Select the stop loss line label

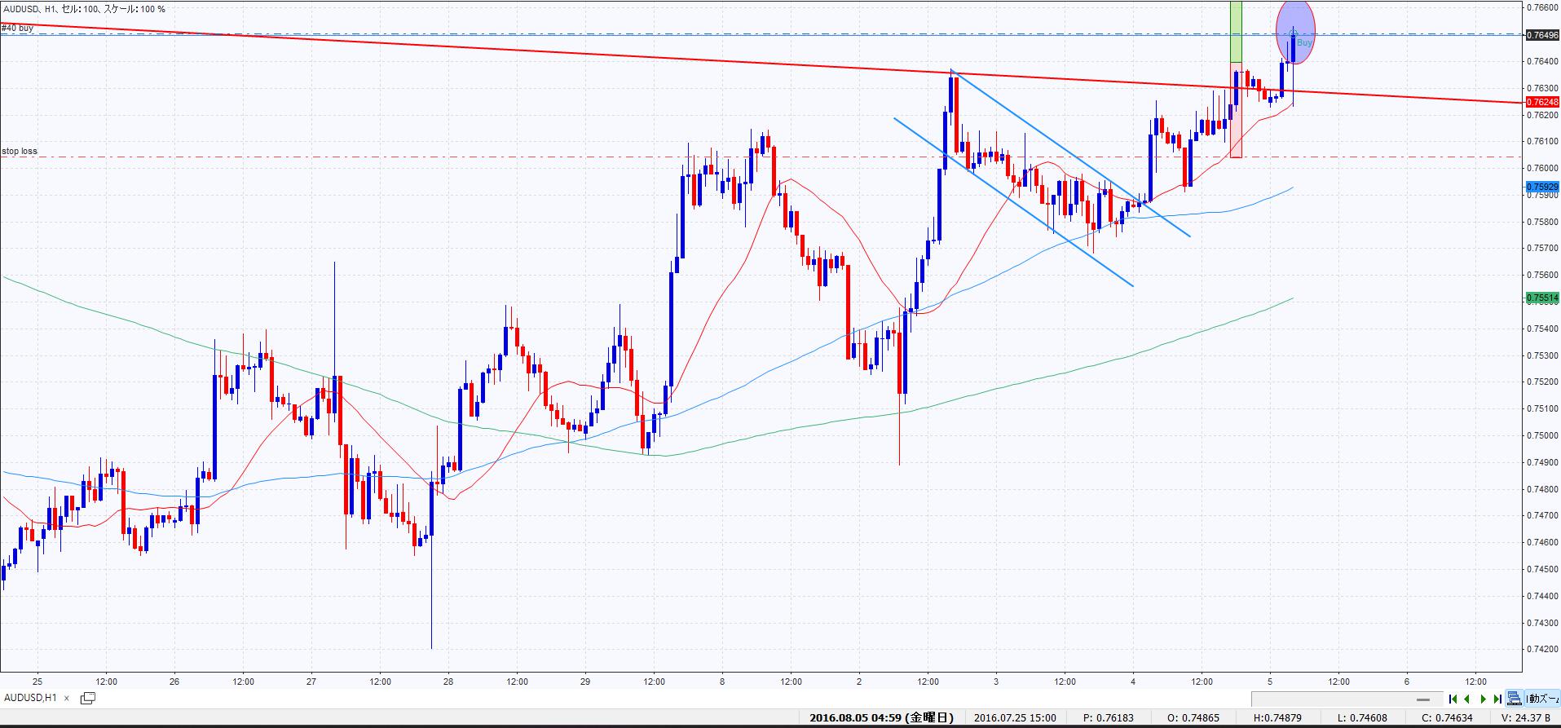(x=20, y=151)
